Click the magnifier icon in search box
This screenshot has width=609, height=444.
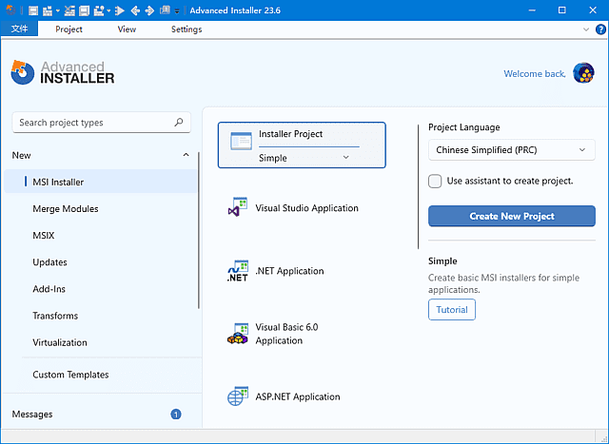coord(179,123)
